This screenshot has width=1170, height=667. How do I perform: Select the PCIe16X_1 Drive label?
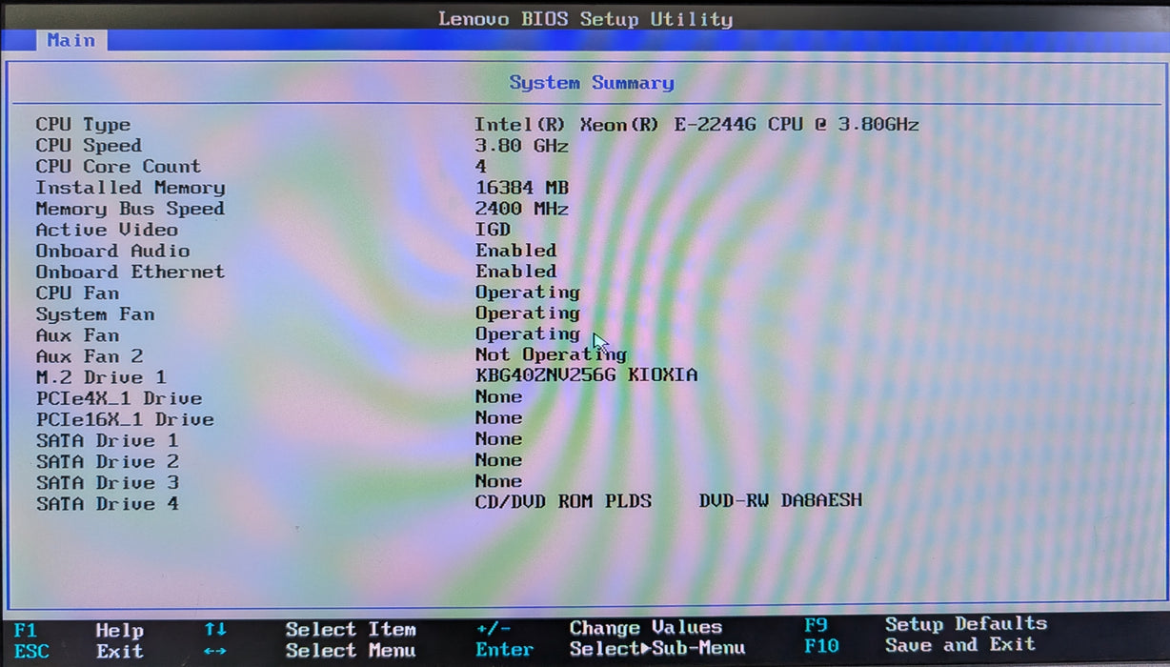pyautogui.click(x=125, y=419)
